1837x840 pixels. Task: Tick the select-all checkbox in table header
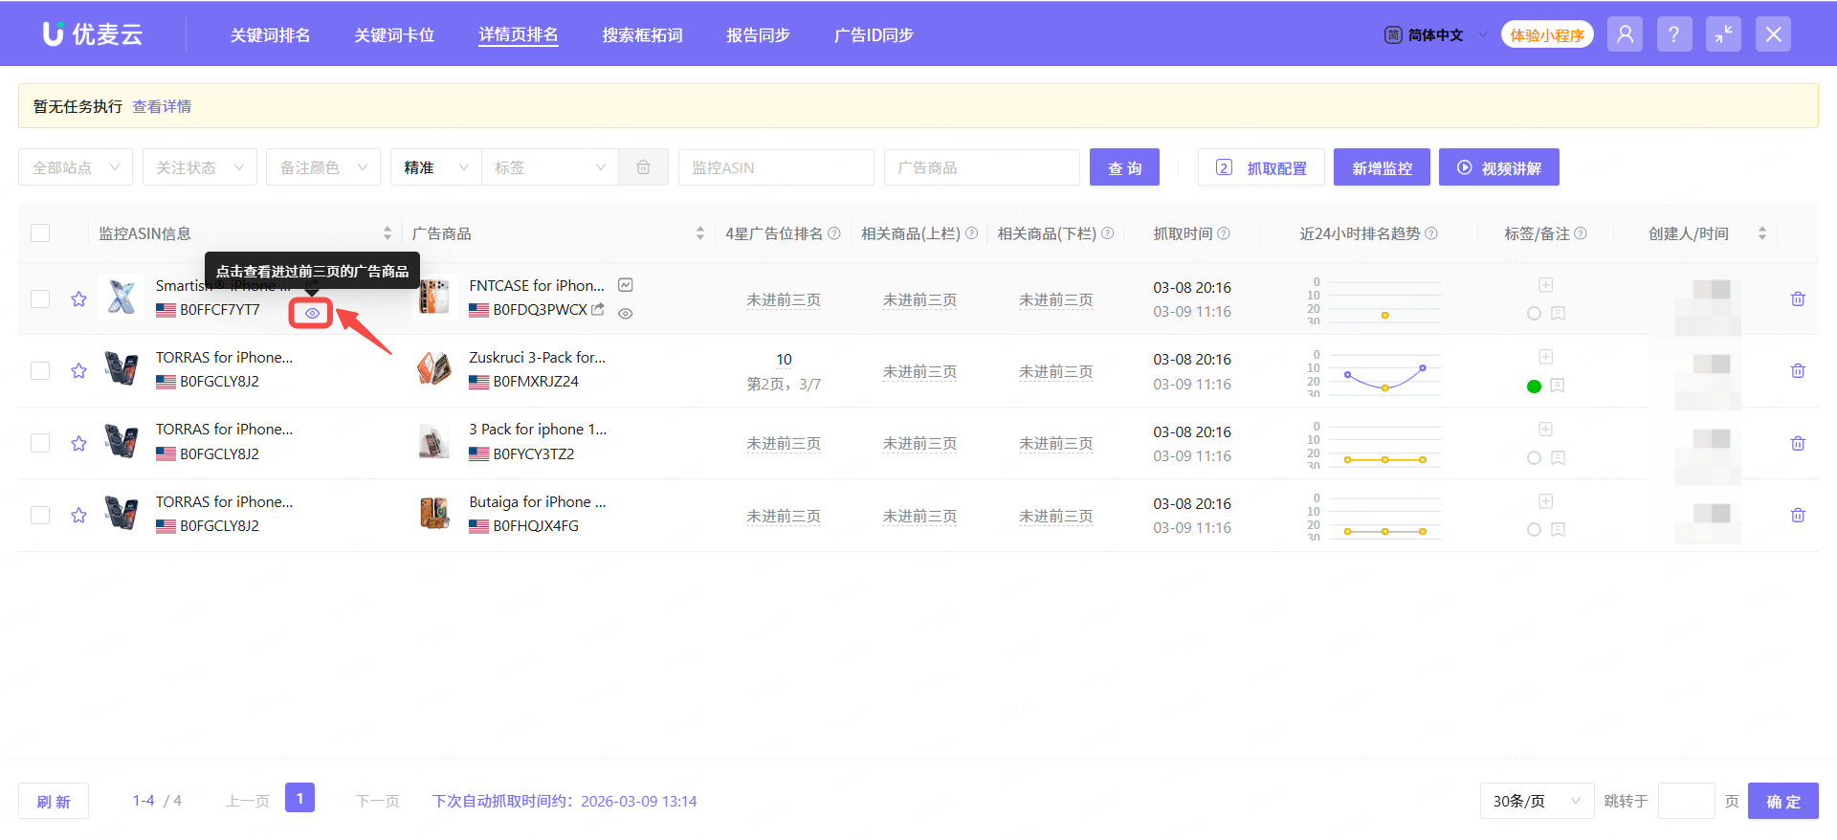tap(40, 233)
